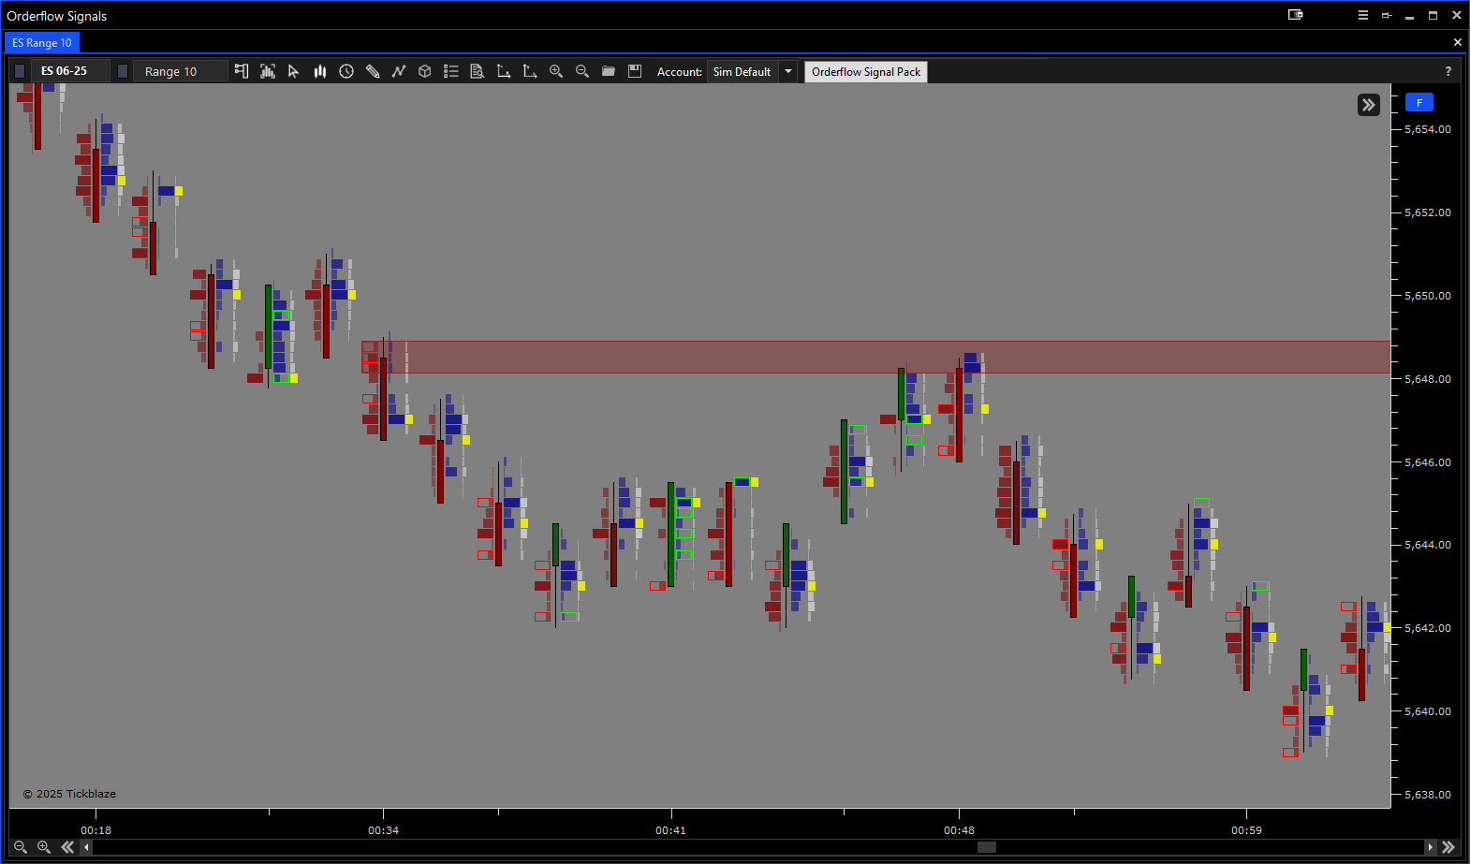Open the cube strategies icon

pyautogui.click(x=425, y=71)
